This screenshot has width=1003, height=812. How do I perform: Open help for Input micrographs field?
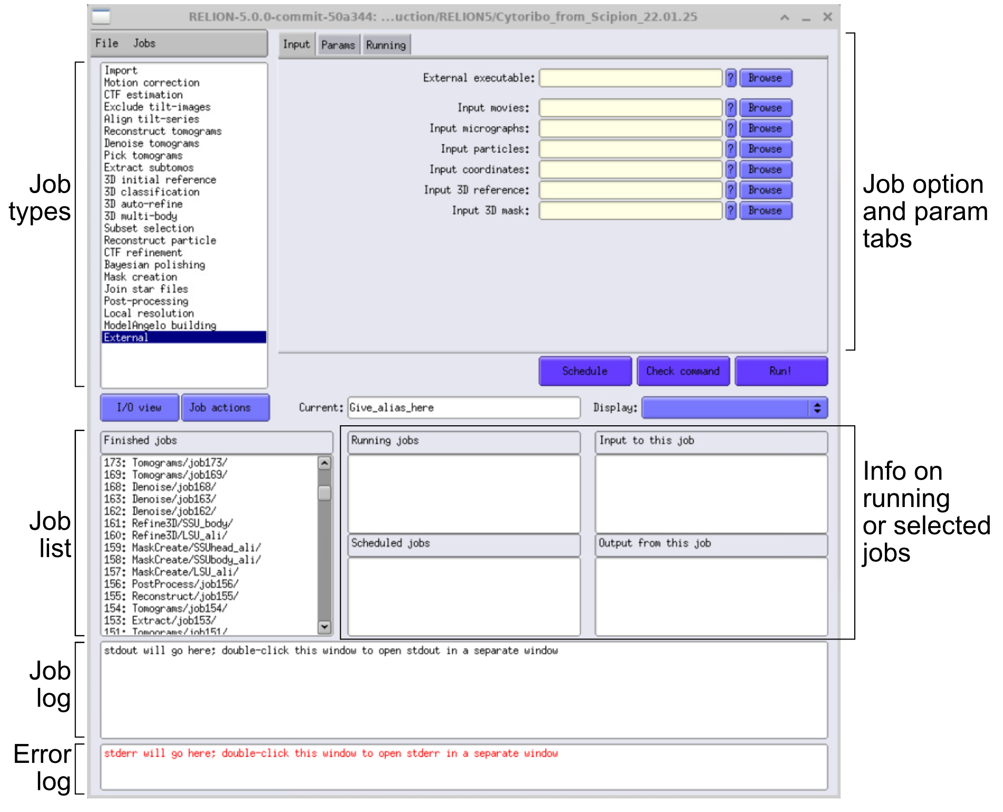click(x=731, y=129)
